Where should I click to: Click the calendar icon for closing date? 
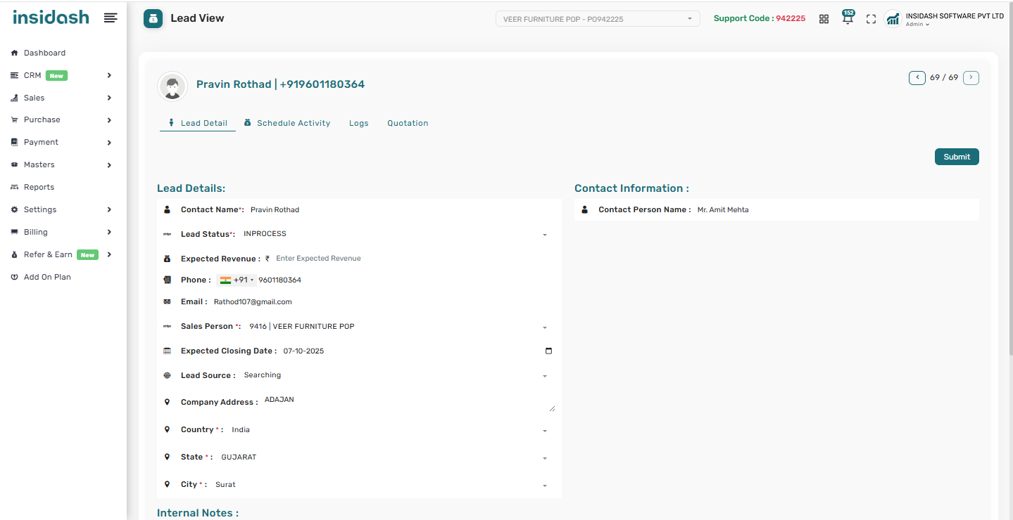[548, 351]
